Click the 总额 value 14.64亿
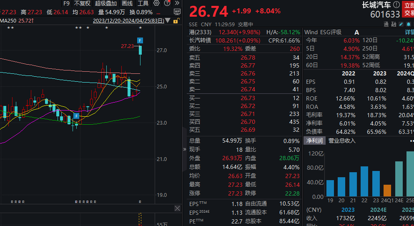414x226 pixels. [232, 167]
